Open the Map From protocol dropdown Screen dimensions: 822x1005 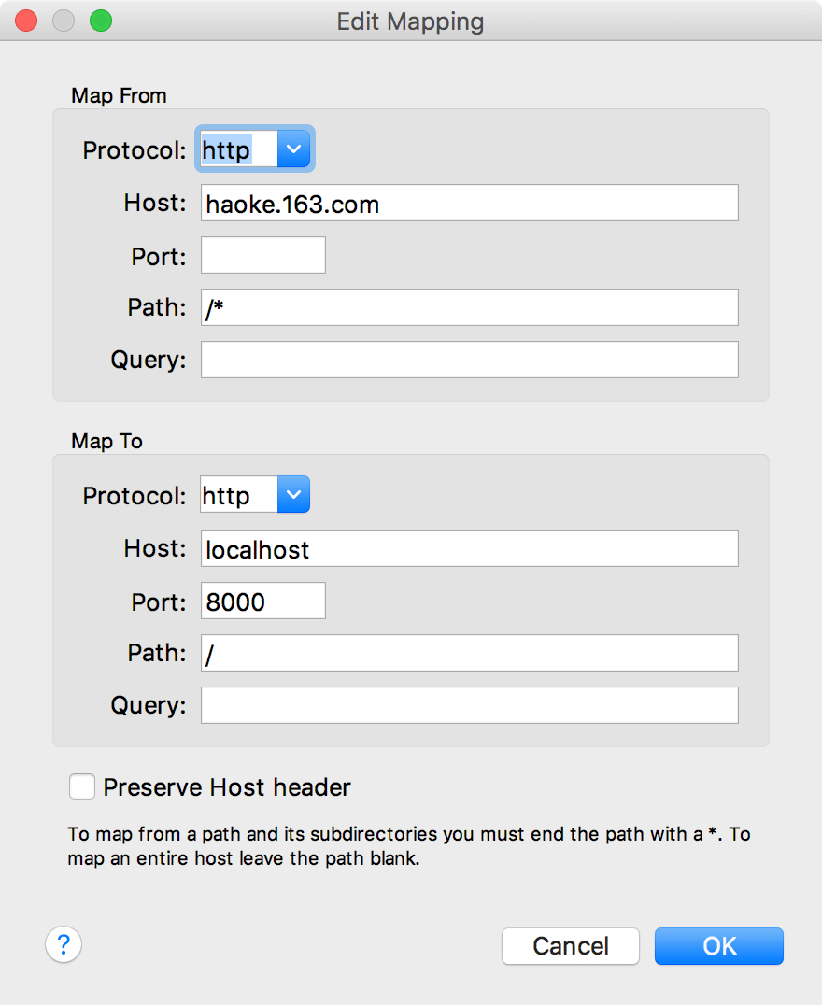click(293, 149)
